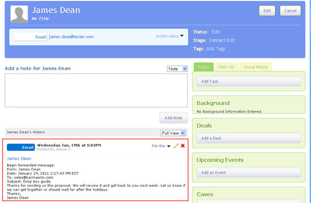Click the 'Add a Note for James Dean' heading
311x203 pixels.
(x=38, y=69)
